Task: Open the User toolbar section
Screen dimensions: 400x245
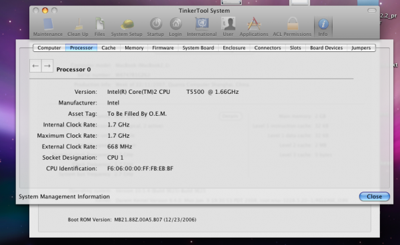Action: [x=228, y=27]
